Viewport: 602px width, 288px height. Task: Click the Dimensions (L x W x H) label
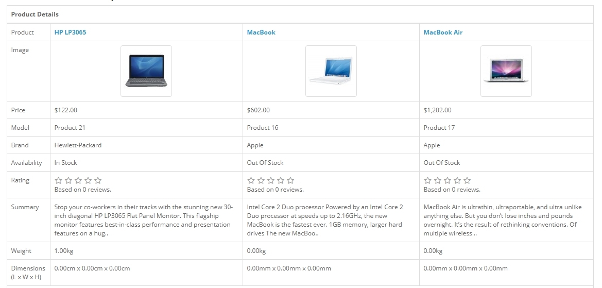point(28,273)
